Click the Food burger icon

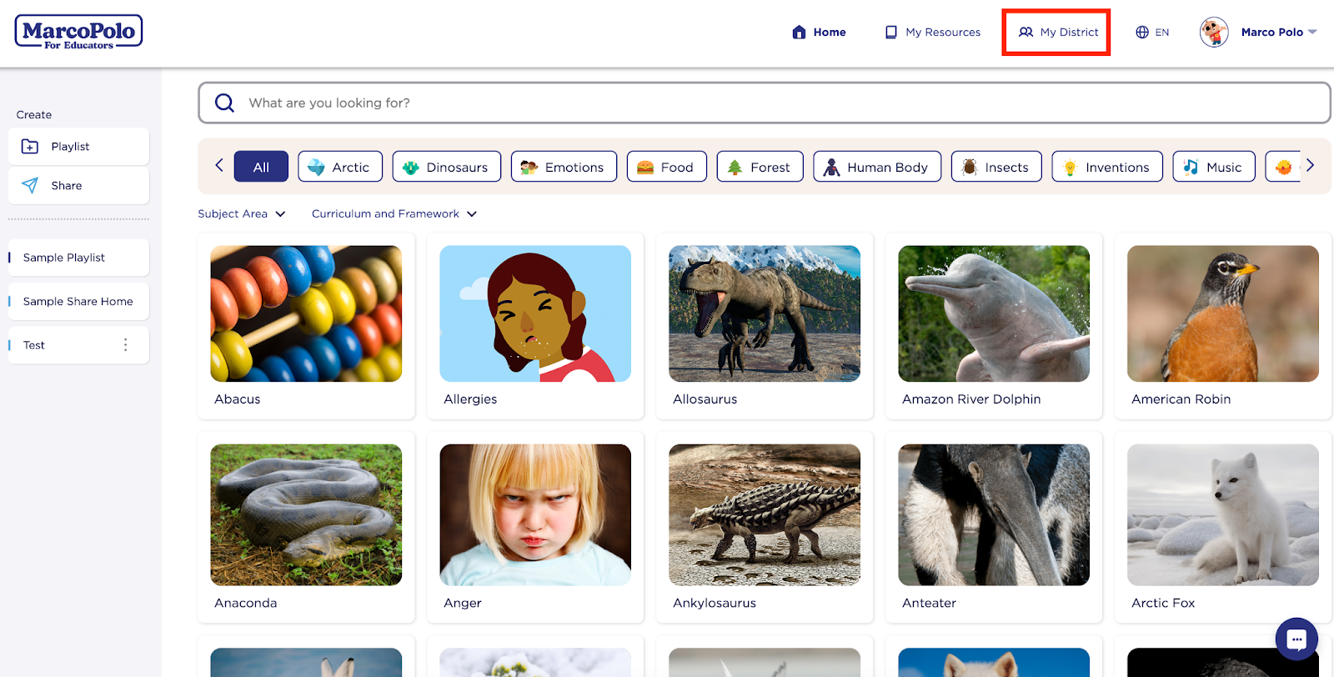tap(645, 167)
